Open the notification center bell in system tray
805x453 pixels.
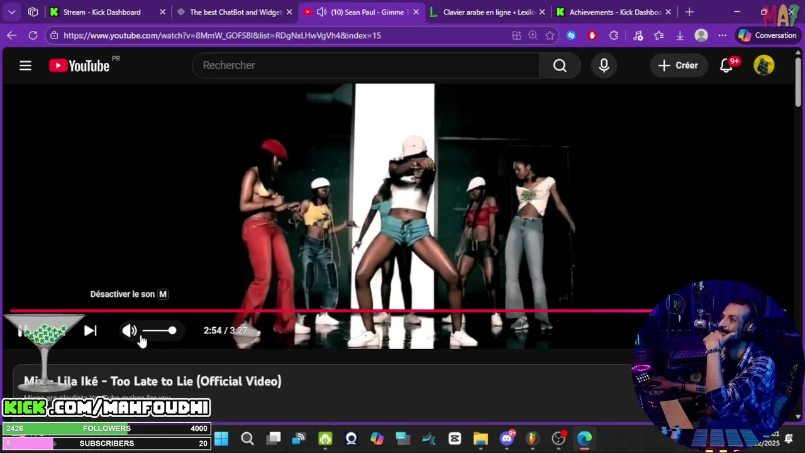click(x=789, y=439)
